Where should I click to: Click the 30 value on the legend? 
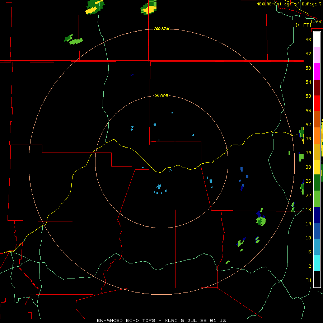(x=308, y=167)
